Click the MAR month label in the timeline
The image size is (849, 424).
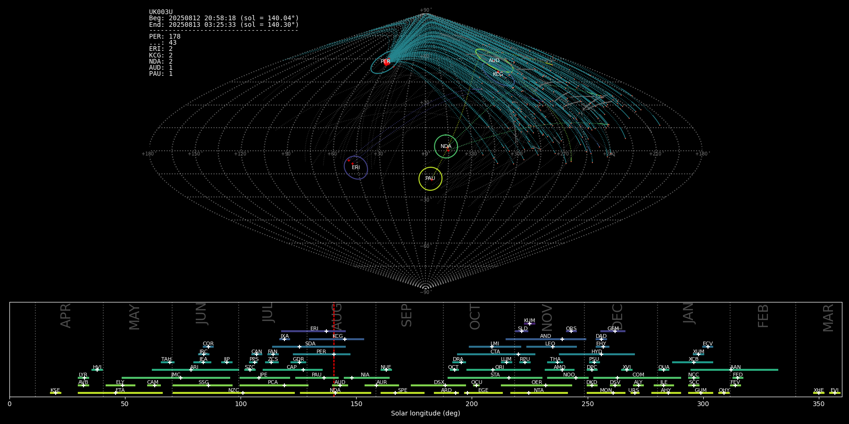coord(828,318)
